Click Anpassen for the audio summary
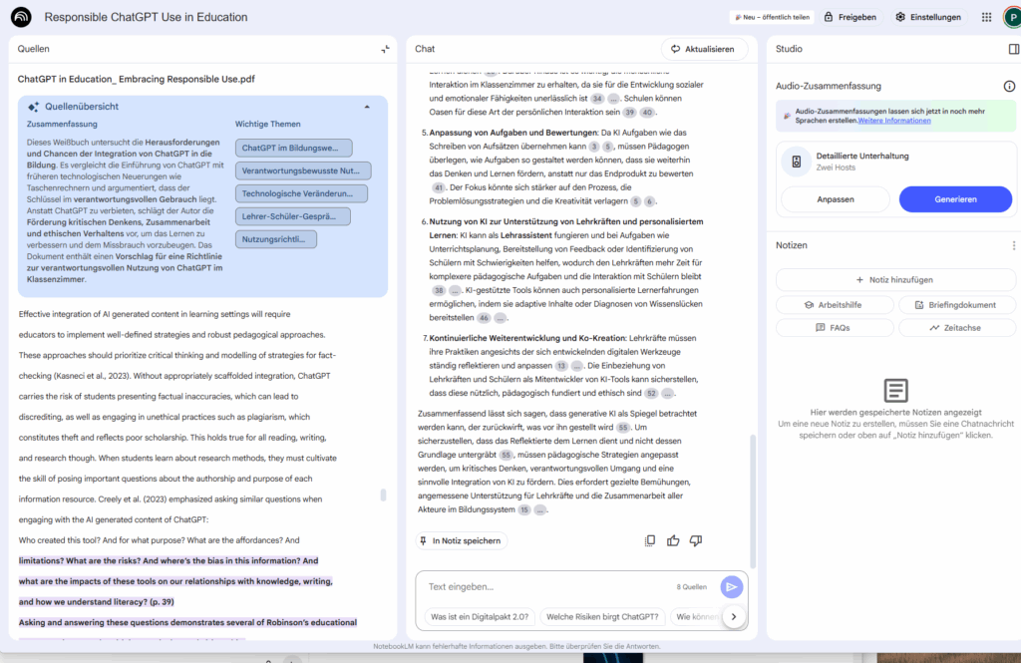The height and width of the screenshot is (663, 1021). coord(836,199)
